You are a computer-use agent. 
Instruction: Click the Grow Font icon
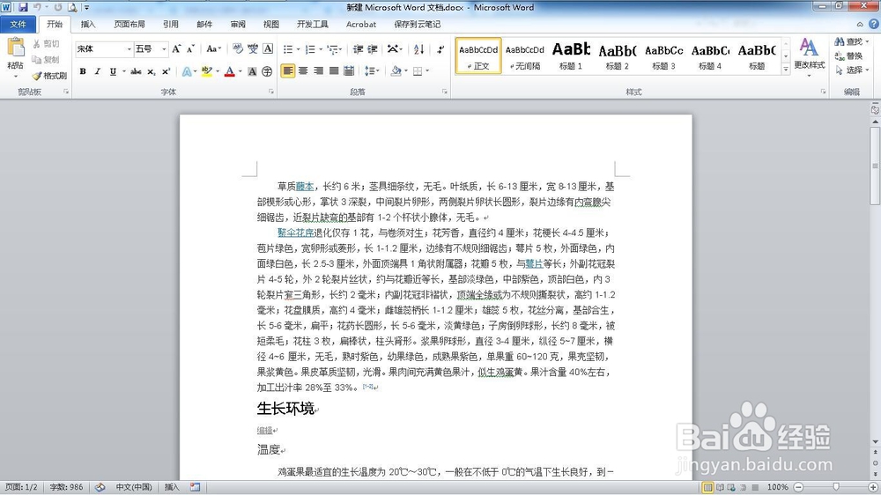(x=176, y=48)
